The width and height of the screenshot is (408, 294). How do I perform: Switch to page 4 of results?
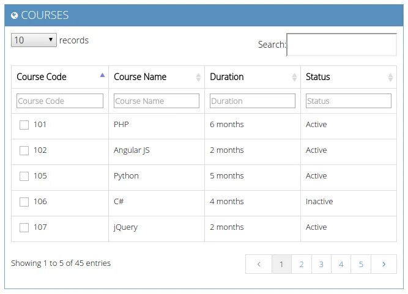341,264
